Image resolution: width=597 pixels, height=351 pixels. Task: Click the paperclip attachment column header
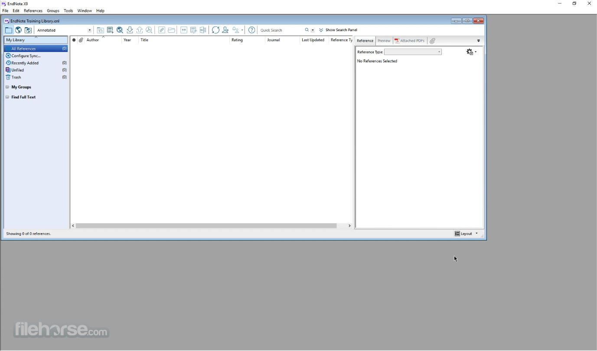point(81,40)
